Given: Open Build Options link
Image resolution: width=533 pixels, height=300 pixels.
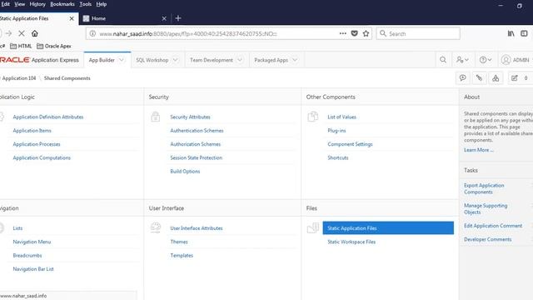Looking at the screenshot, I should click(x=185, y=171).
